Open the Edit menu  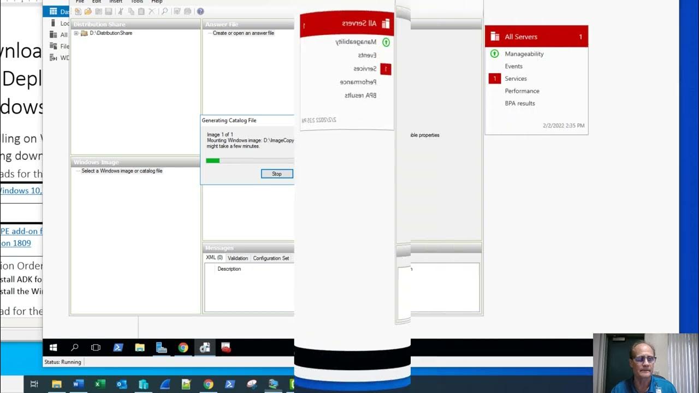(x=97, y=2)
